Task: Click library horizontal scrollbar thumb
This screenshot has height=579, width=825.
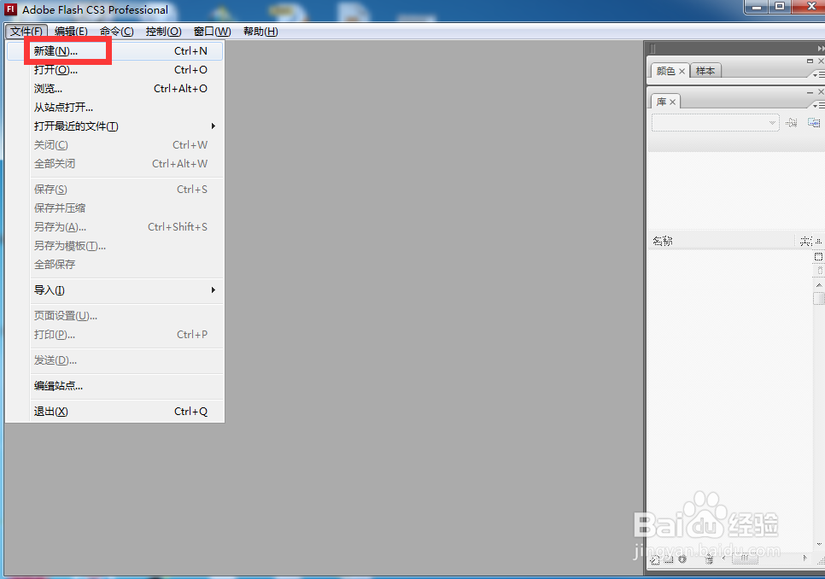Action: pyautogui.click(x=746, y=559)
